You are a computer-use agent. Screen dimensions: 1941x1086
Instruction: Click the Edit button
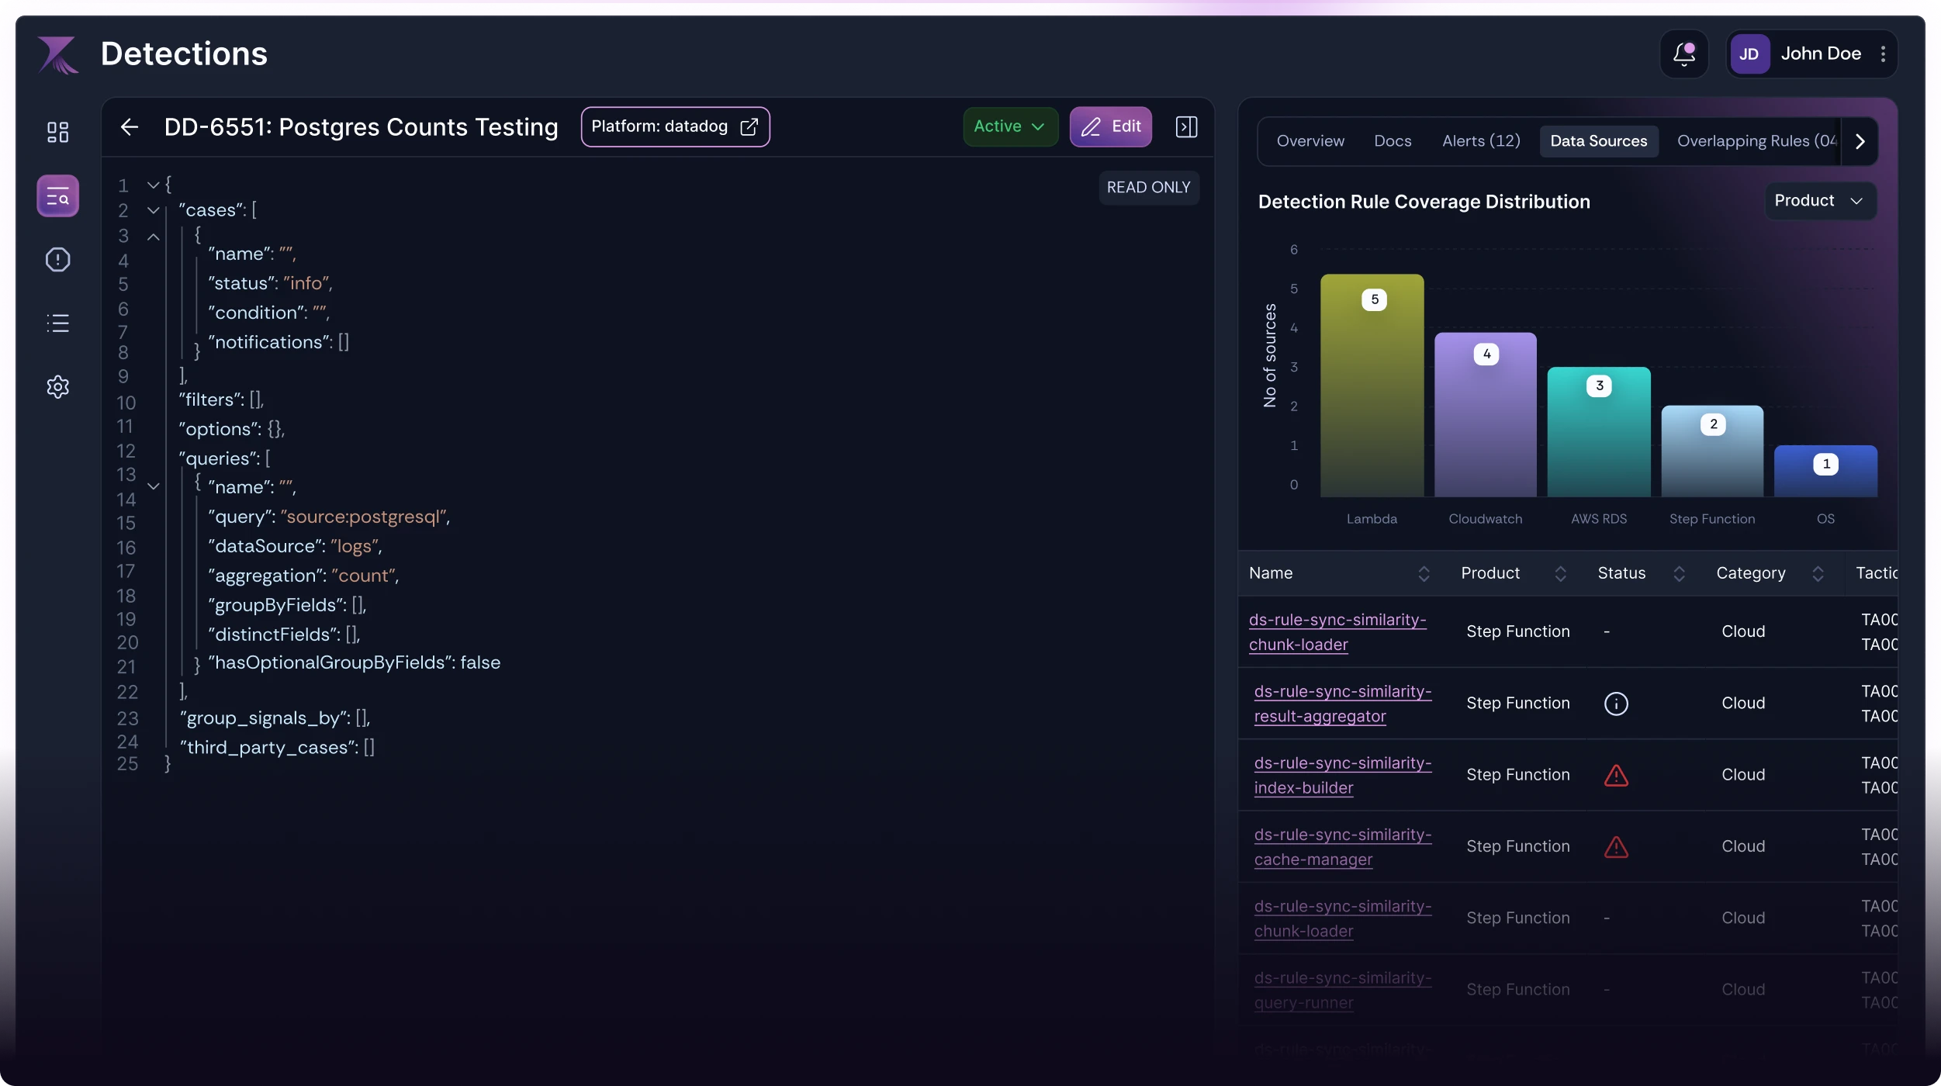(1110, 126)
